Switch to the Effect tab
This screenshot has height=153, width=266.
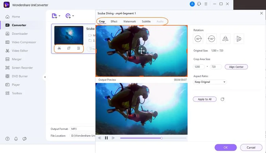tap(114, 22)
